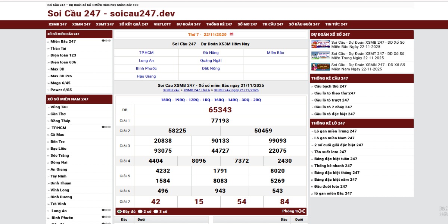
Task: Open XSMB 247 Thứ 6 breadcrumb link
Action: [x=197, y=90]
